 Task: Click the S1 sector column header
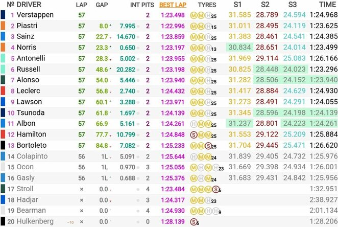click(237, 4)
